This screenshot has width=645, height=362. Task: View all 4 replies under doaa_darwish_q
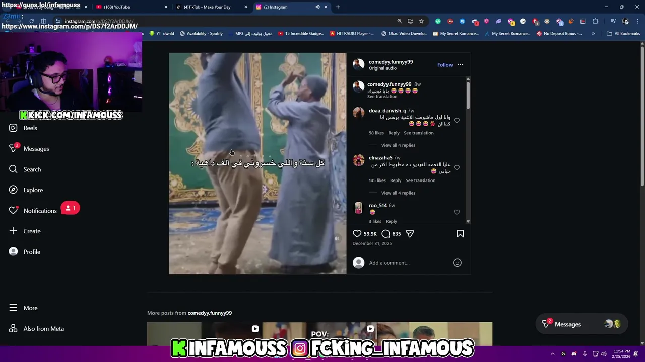pos(398,145)
